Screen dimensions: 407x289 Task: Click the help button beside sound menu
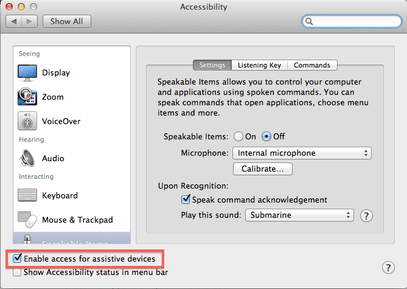[x=366, y=215]
